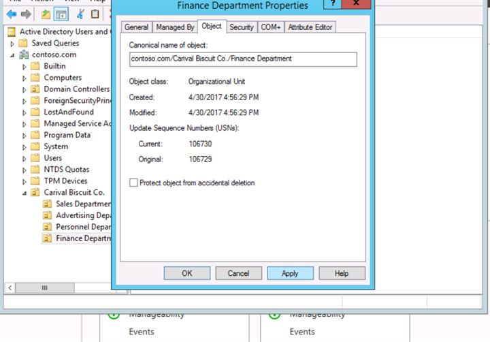
Task: Select ForeignSecurityPrincipals tree item
Action: tap(78, 100)
